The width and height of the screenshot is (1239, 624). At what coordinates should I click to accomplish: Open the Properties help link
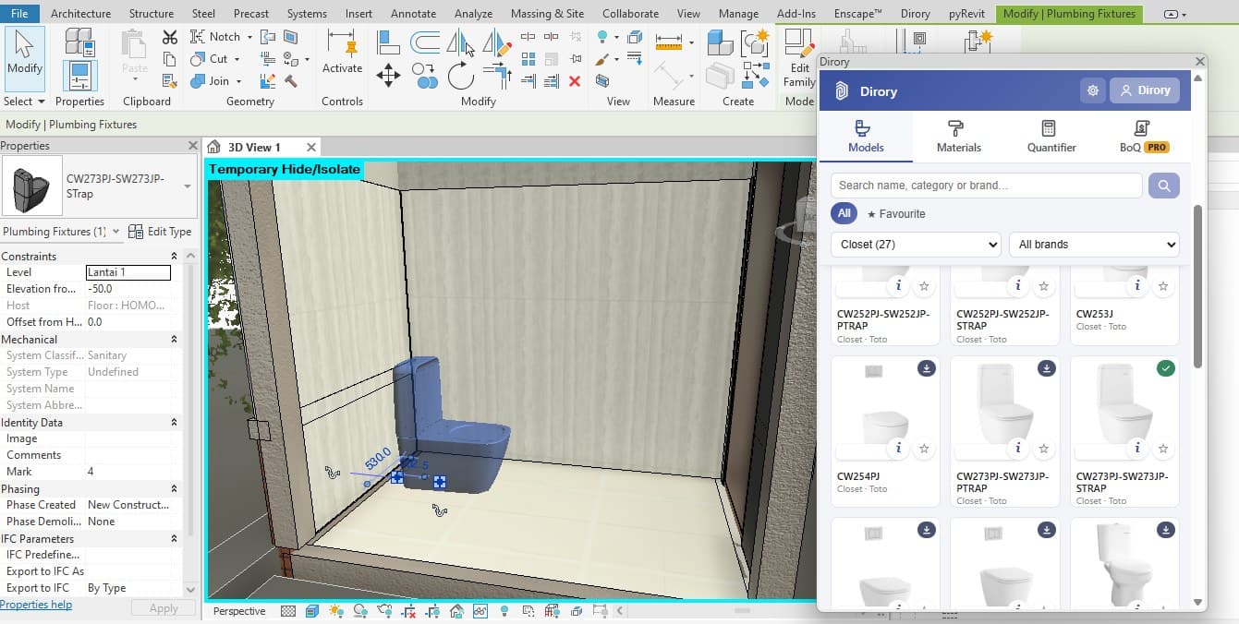pos(36,605)
